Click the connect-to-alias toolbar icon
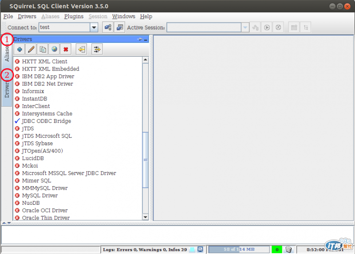This screenshot has width=355, height=254. [x=108, y=27]
